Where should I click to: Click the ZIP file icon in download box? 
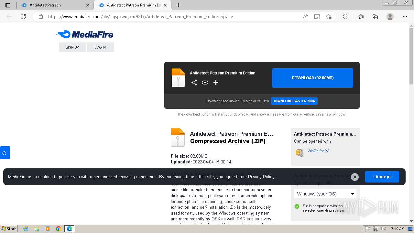point(178,78)
